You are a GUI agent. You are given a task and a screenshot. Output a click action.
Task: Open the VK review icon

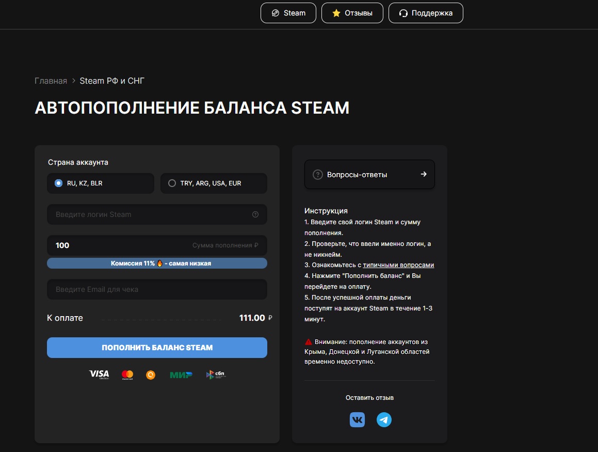tap(358, 419)
